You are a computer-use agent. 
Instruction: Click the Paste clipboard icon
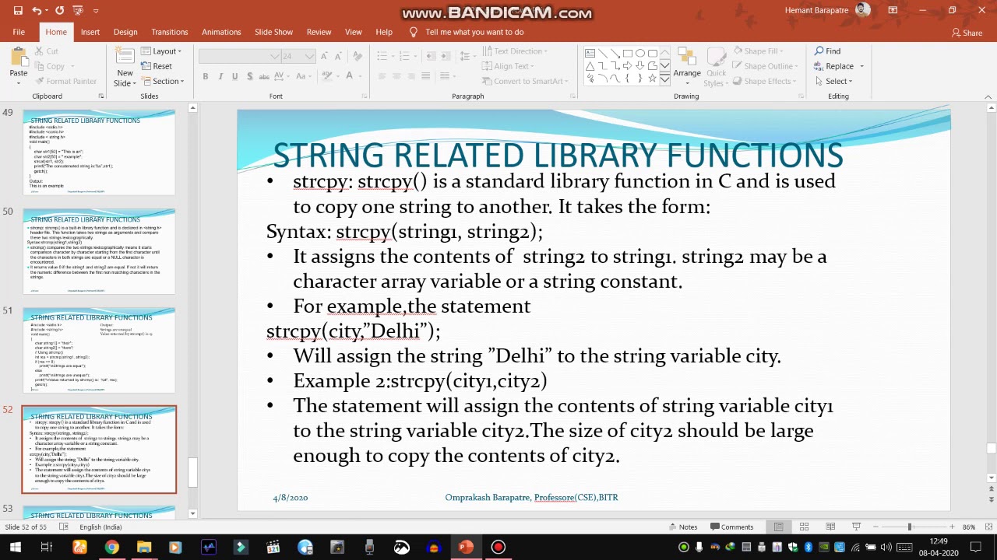pyautogui.click(x=19, y=57)
